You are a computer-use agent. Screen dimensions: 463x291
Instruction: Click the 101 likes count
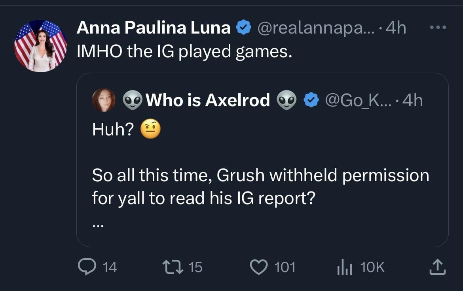click(x=285, y=267)
